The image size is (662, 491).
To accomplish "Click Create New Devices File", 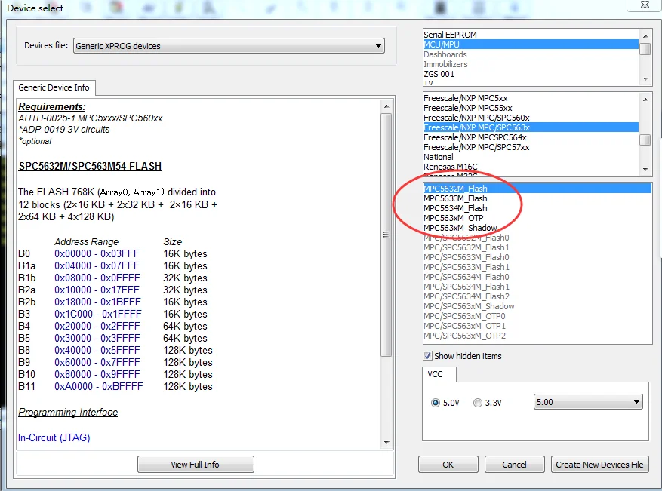I will 599,465.
